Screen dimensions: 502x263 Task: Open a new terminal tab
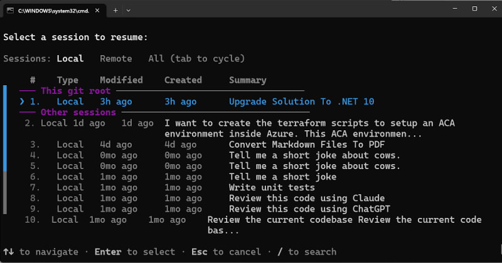click(x=115, y=10)
